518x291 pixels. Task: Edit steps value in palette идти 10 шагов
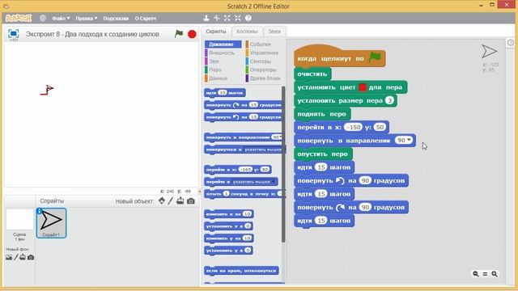tap(223, 93)
